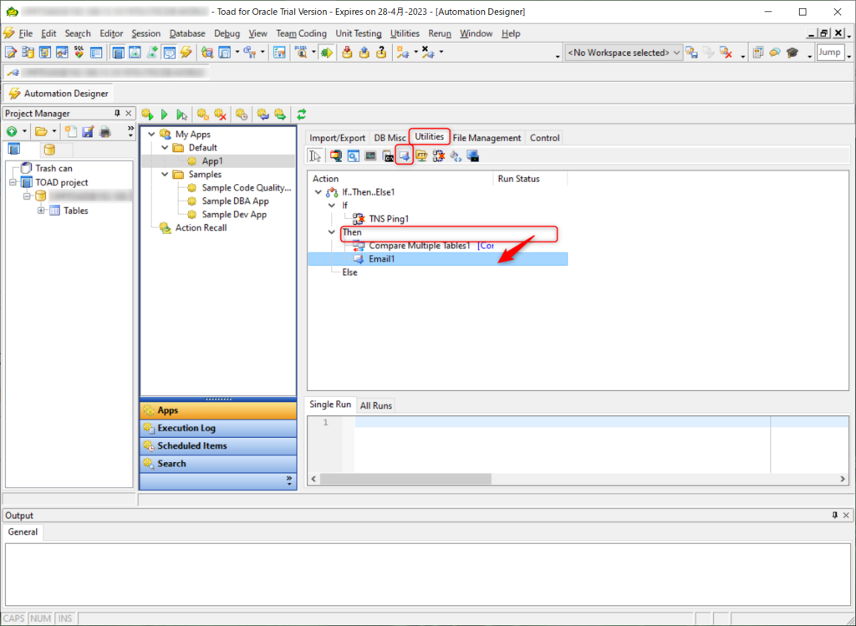Image resolution: width=856 pixels, height=626 pixels.
Task: Open the Execution Log section
Action: tap(218, 428)
